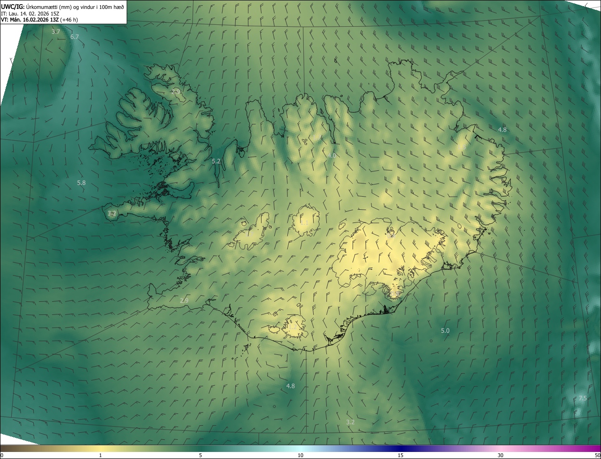This screenshot has width=601, height=459.
Task: Click the color scale tick label 0
Action: coord(2,456)
